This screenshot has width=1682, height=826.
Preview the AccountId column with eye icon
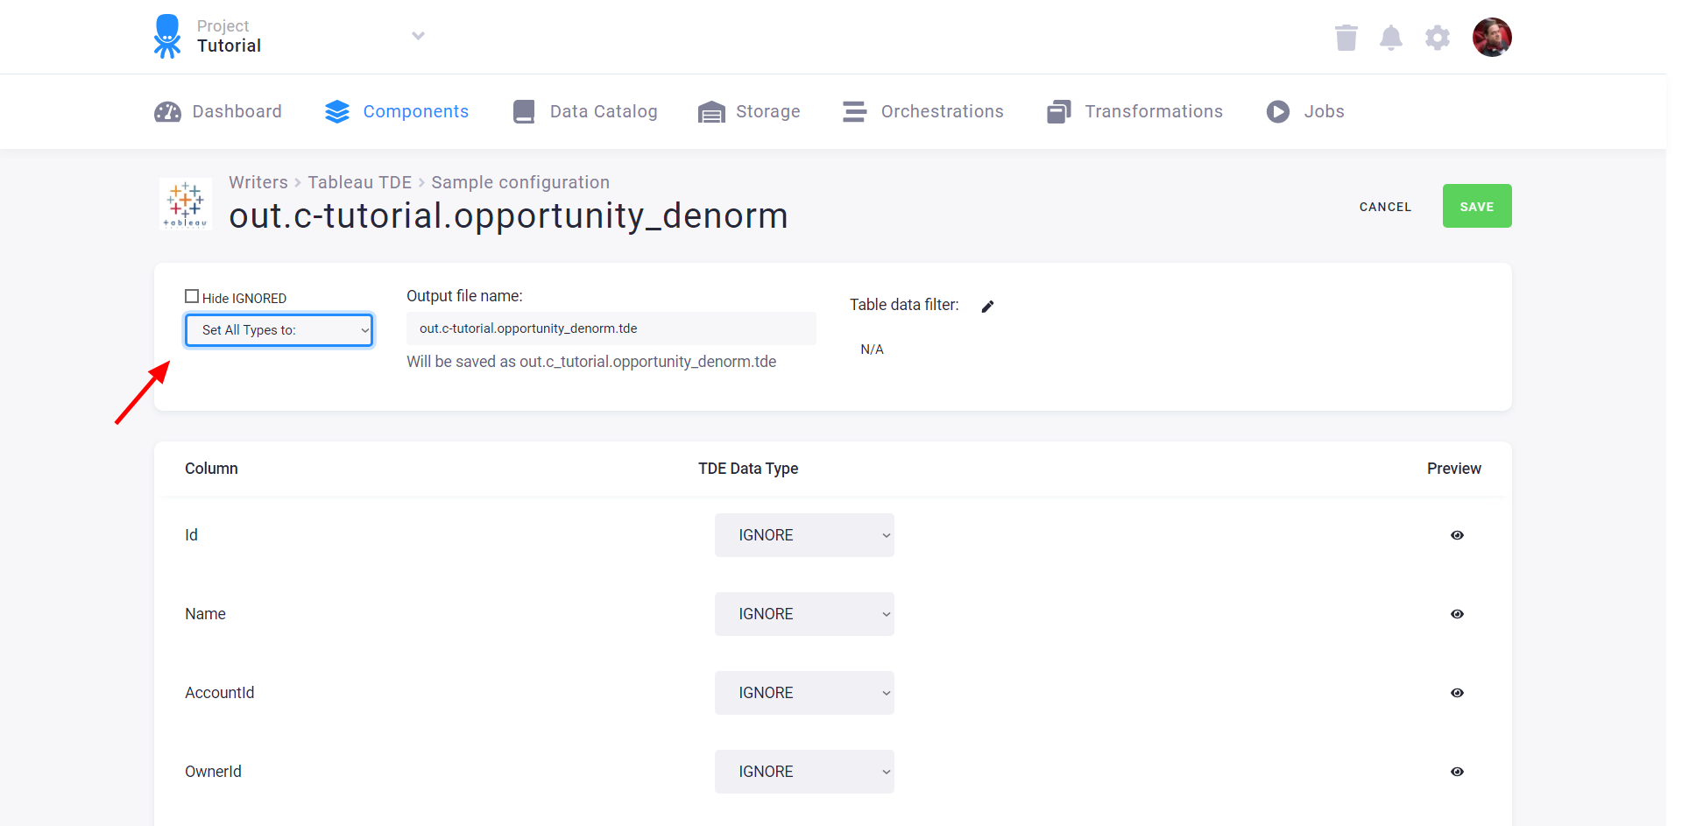tap(1457, 693)
